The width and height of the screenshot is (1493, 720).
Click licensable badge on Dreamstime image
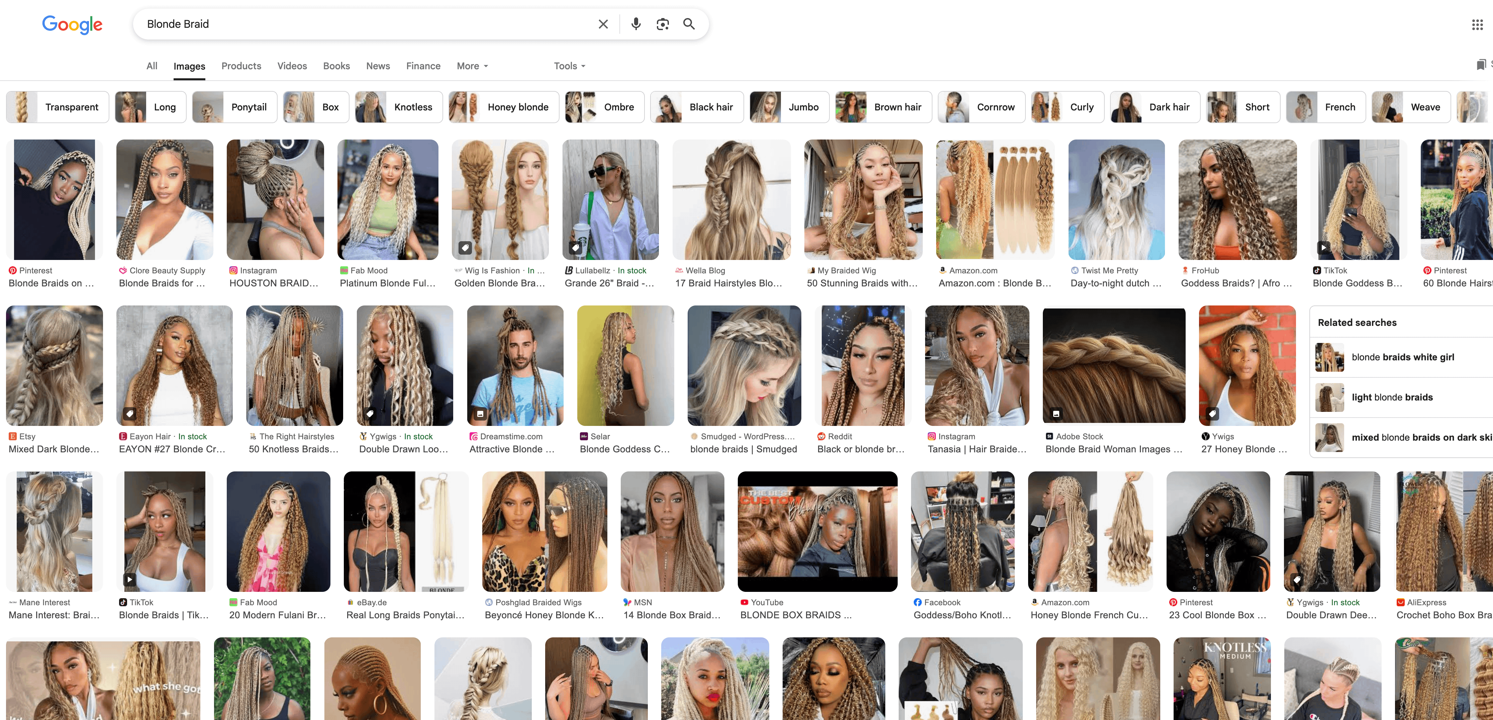click(x=480, y=414)
